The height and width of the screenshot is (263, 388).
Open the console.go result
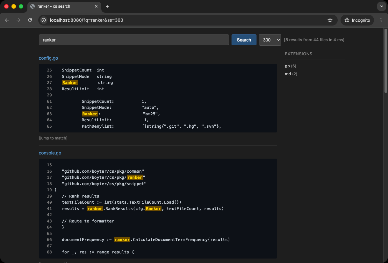click(50, 153)
